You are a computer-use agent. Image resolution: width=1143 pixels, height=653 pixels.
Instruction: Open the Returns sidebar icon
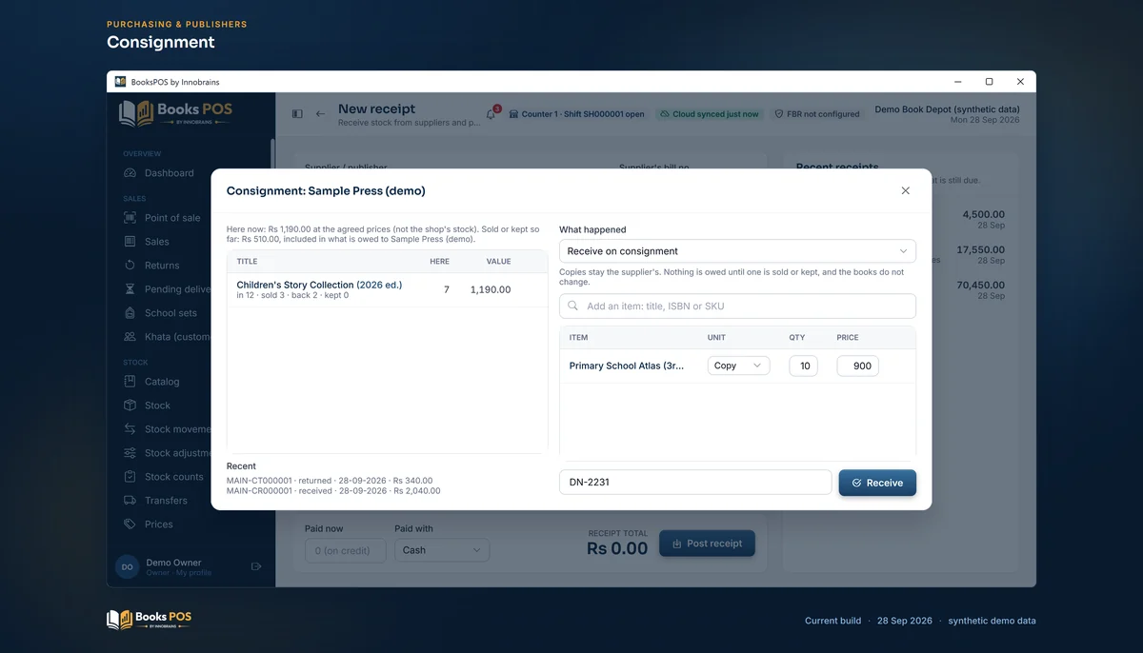pyautogui.click(x=130, y=266)
